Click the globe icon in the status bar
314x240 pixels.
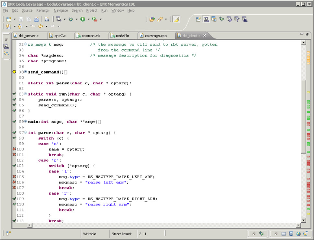click(x=298, y=234)
